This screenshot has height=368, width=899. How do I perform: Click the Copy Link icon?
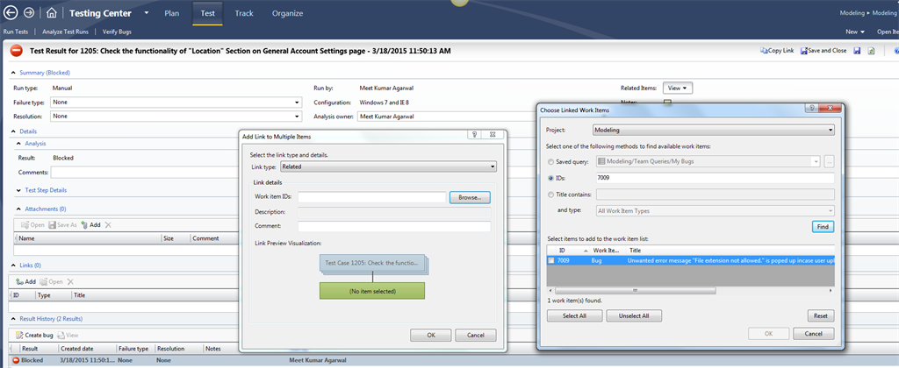pos(763,51)
